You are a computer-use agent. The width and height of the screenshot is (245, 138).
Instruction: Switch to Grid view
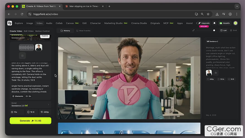click(233, 30)
